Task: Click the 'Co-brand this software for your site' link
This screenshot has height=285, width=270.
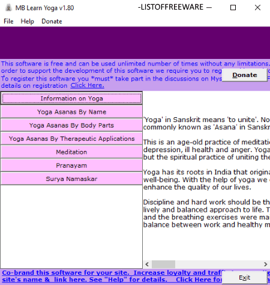Action: tap(66, 272)
